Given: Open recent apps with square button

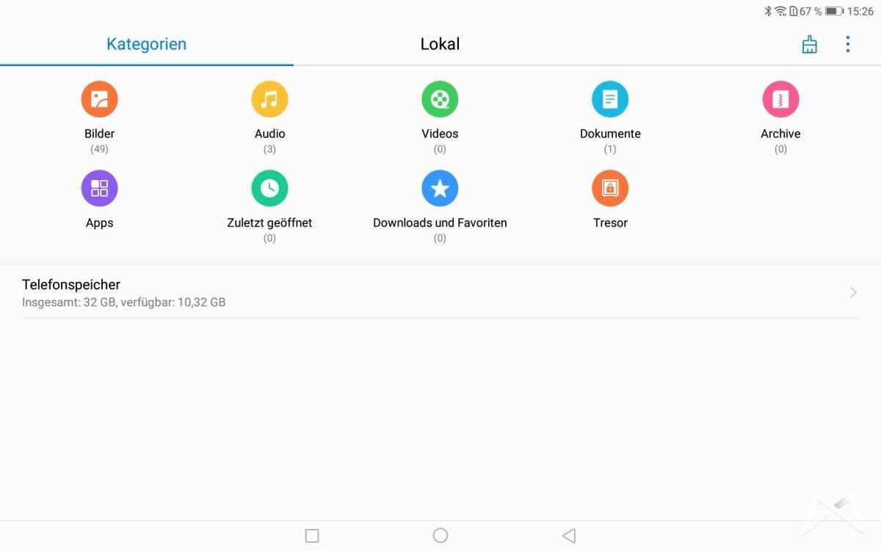Looking at the screenshot, I should 312,536.
